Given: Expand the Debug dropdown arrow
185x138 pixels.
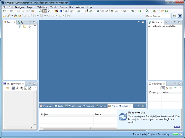Looking at the screenshot, I should pos(136,11).
